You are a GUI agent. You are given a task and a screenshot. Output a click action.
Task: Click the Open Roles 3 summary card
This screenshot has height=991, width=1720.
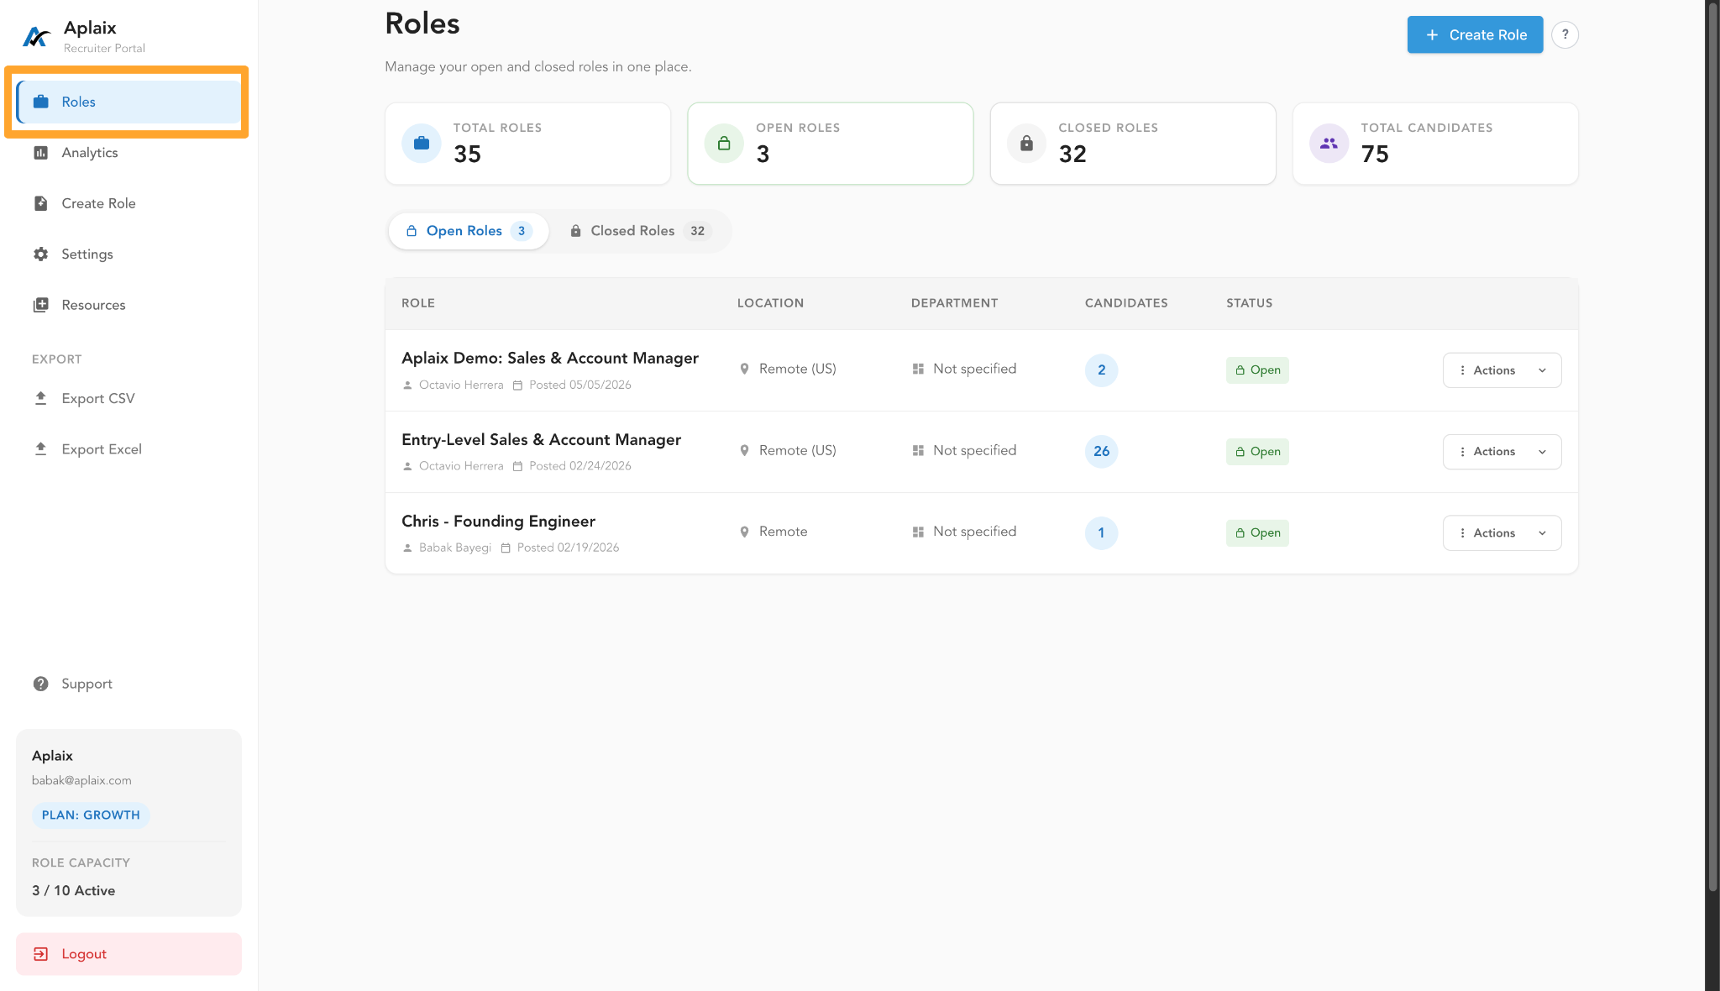click(x=830, y=144)
